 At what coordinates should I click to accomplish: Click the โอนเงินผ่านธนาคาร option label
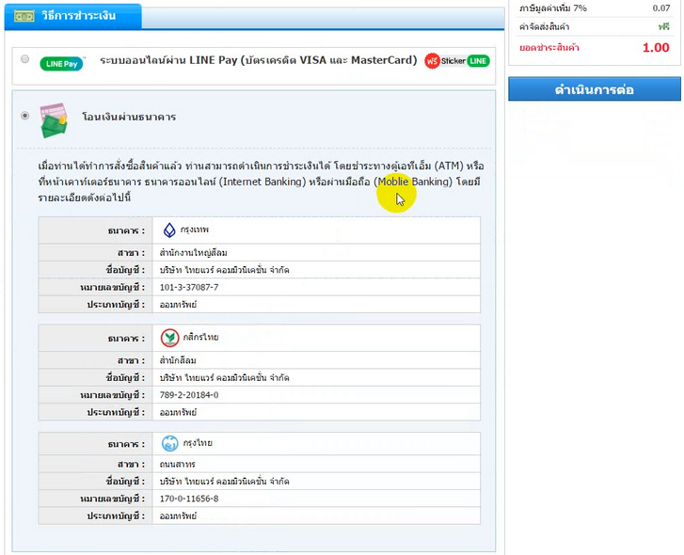[x=129, y=117]
